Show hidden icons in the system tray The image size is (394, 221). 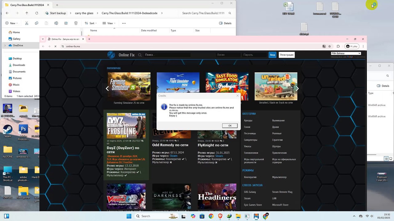[x=354, y=216]
